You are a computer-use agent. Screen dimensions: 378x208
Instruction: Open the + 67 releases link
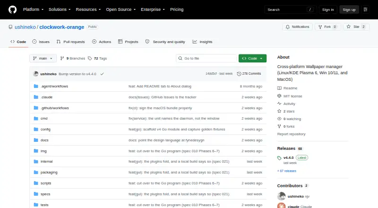click(287, 171)
